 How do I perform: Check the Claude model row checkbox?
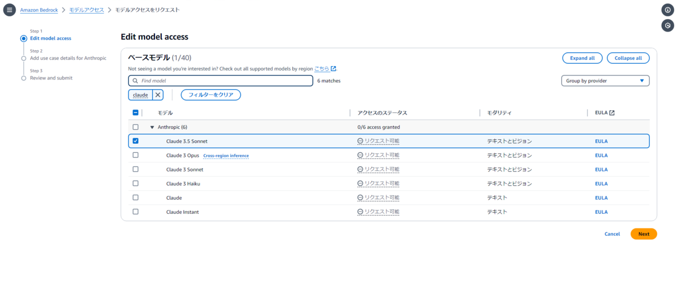pyautogui.click(x=135, y=197)
